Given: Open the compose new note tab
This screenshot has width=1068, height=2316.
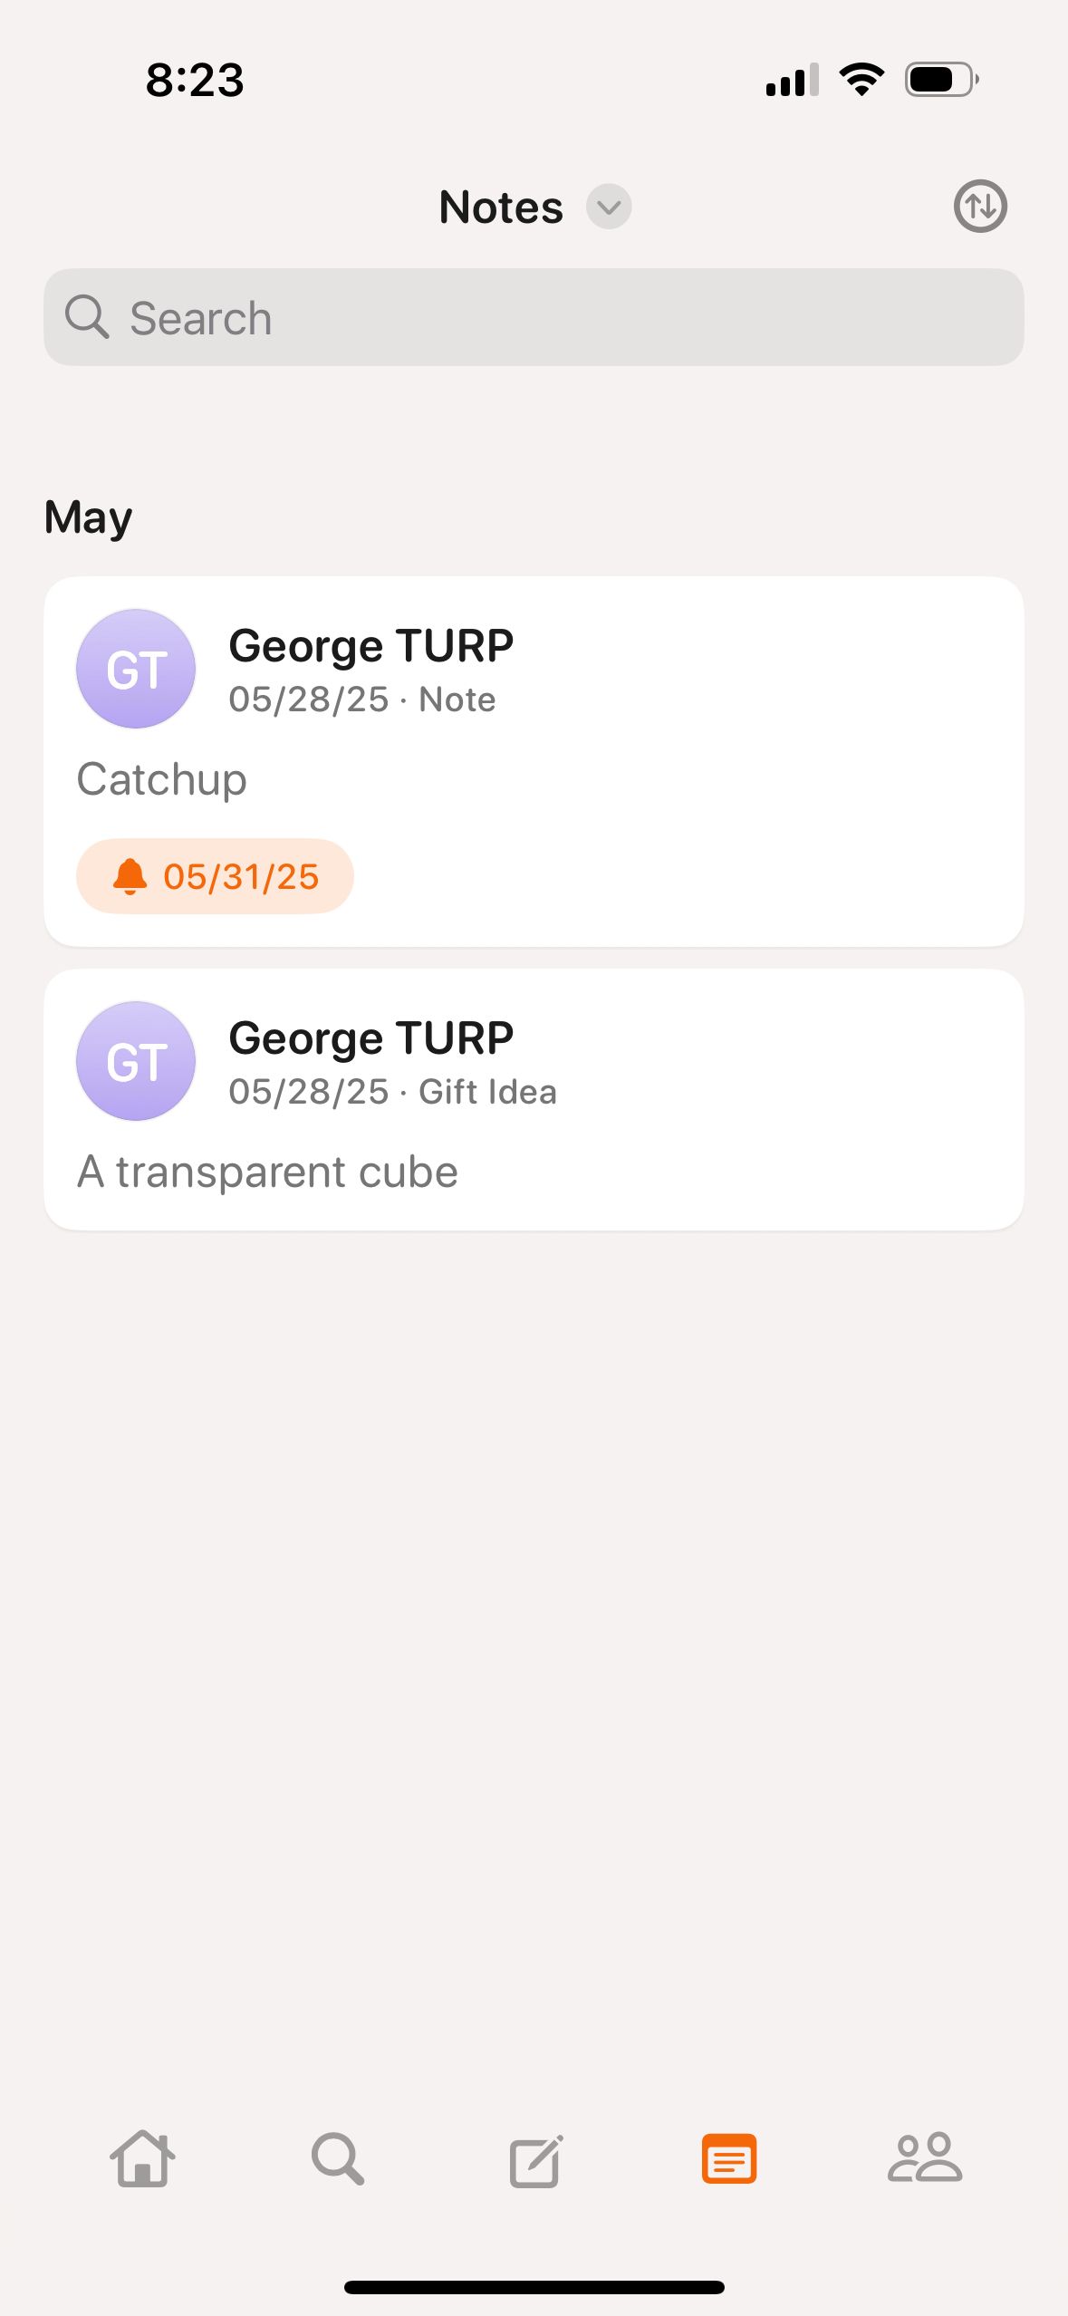Looking at the screenshot, I should tap(535, 2161).
